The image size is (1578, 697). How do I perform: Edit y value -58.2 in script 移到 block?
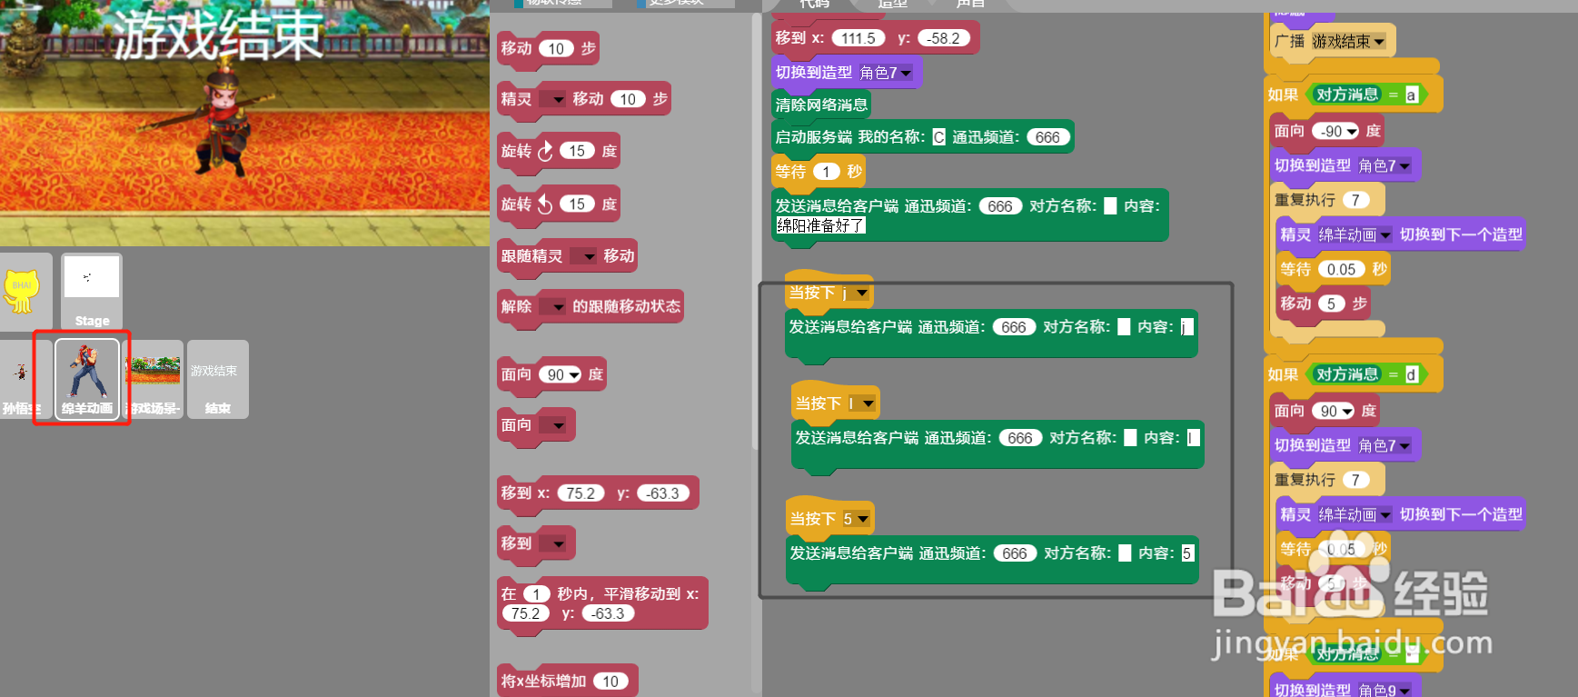coord(945,38)
